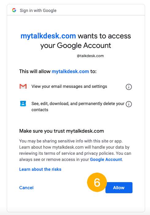The height and width of the screenshot is (215, 150).
Task: Open the Google Account link
Action: 106,159
